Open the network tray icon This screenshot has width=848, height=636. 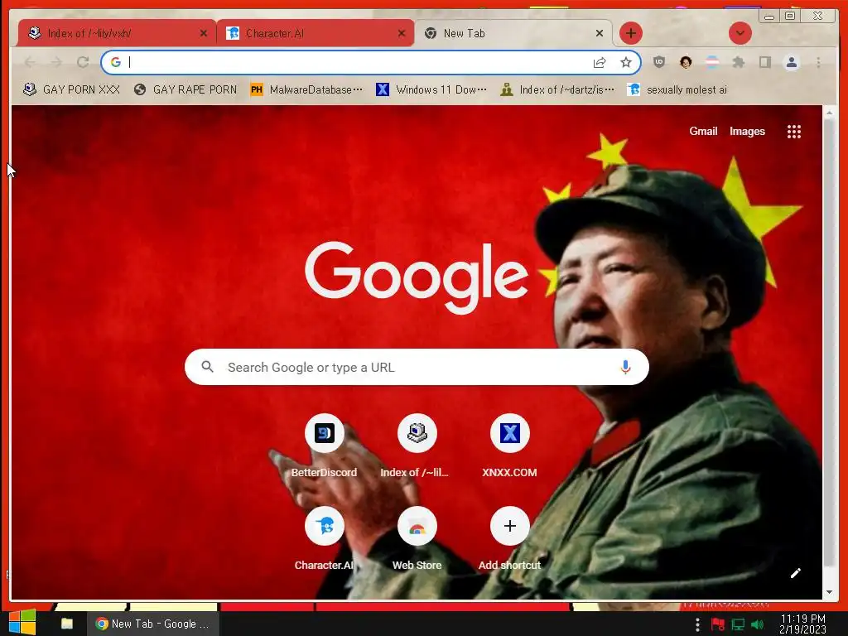coord(738,624)
